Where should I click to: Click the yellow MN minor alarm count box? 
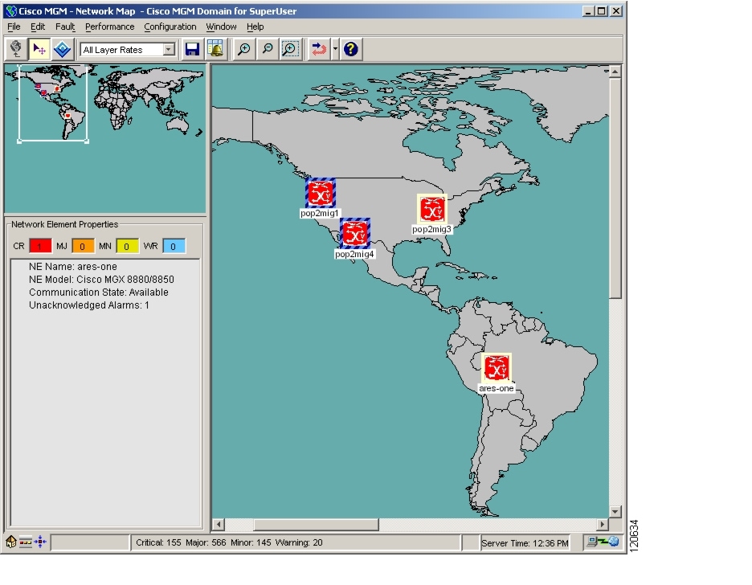point(127,246)
